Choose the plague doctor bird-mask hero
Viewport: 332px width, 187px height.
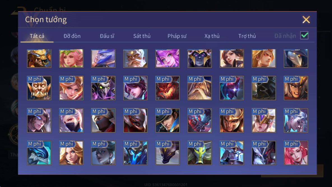(x=296, y=58)
